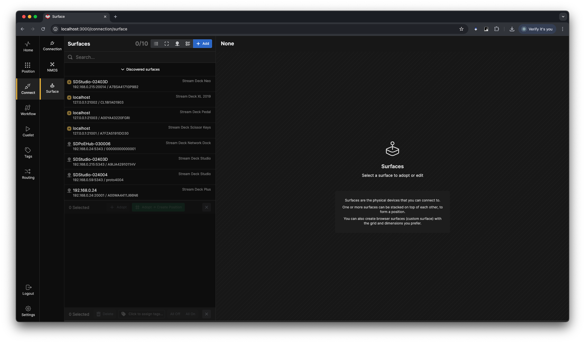Image resolution: width=585 pixels, height=343 pixels.
Task: Select SDStudio-024004 Stream Deck Studio row
Action: point(140,177)
